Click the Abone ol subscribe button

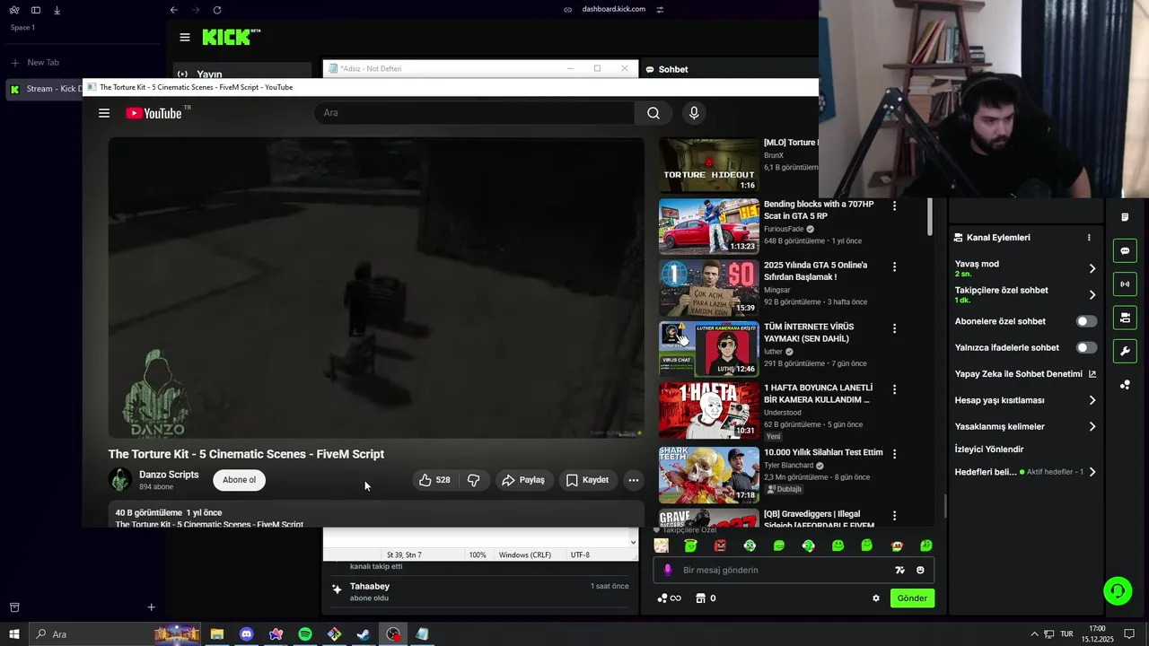point(239,480)
